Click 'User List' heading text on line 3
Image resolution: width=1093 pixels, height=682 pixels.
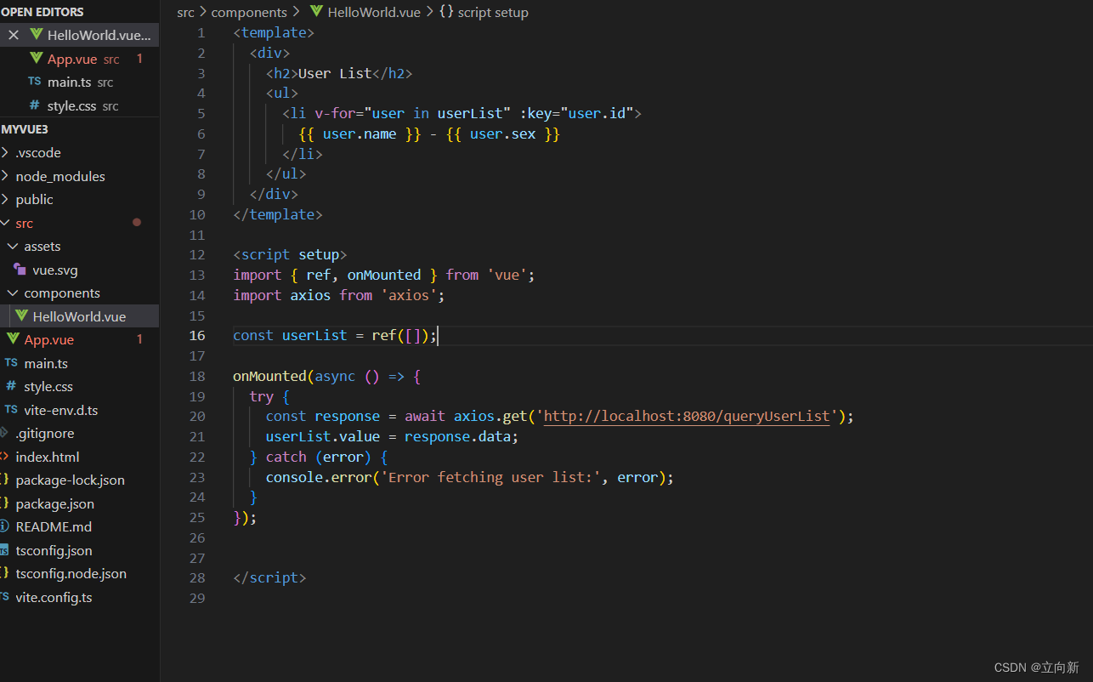pyautogui.click(x=335, y=73)
